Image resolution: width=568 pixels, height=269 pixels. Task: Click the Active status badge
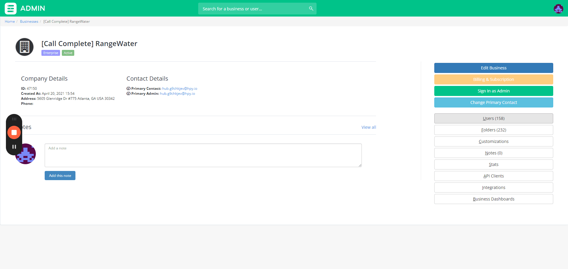point(68,53)
